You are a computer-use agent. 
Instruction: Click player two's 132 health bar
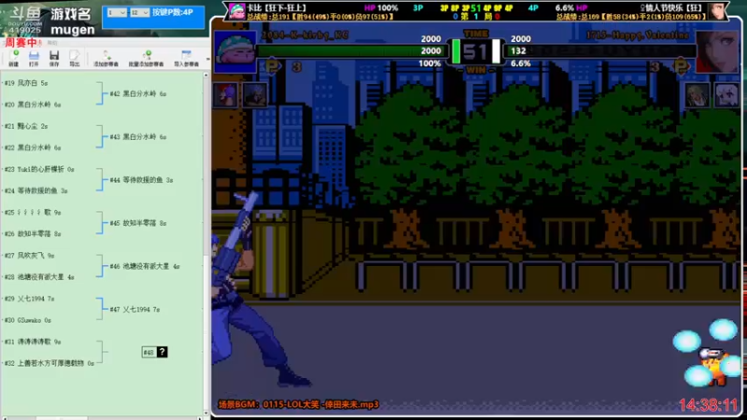point(599,51)
